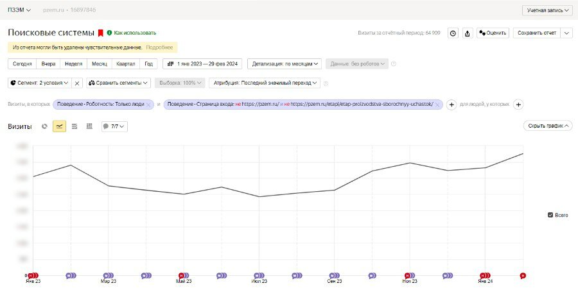Select the Неделя period tab
The width and height of the screenshot is (578, 297).
pyautogui.click(x=73, y=64)
